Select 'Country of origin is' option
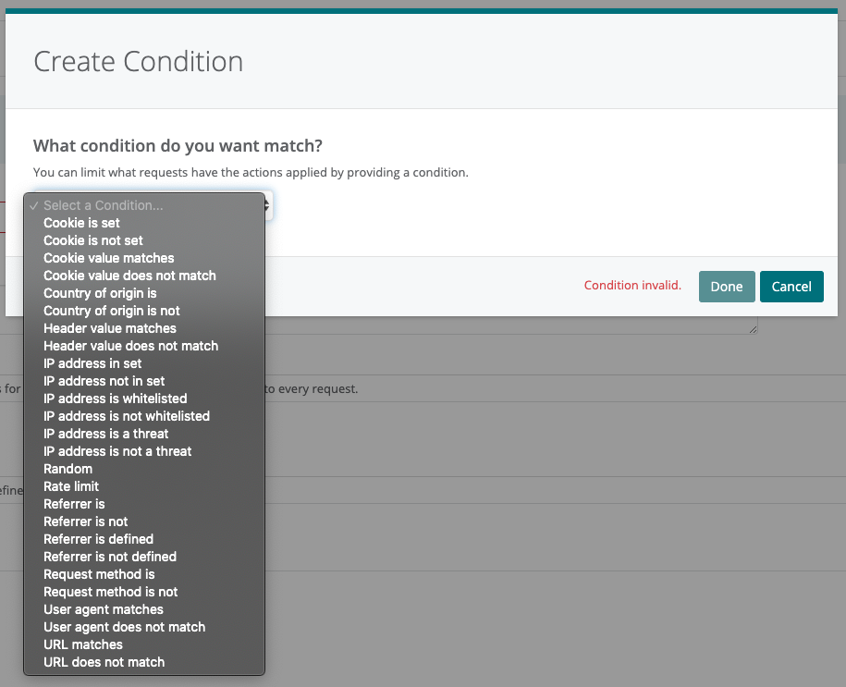The height and width of the screenshot is (687, 846). (x=100, y=293)
